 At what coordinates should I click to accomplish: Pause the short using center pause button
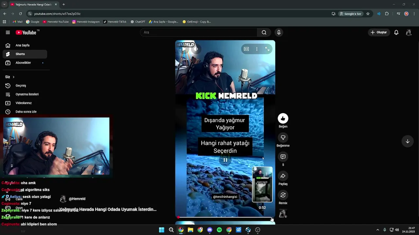(x=225, y=160)
